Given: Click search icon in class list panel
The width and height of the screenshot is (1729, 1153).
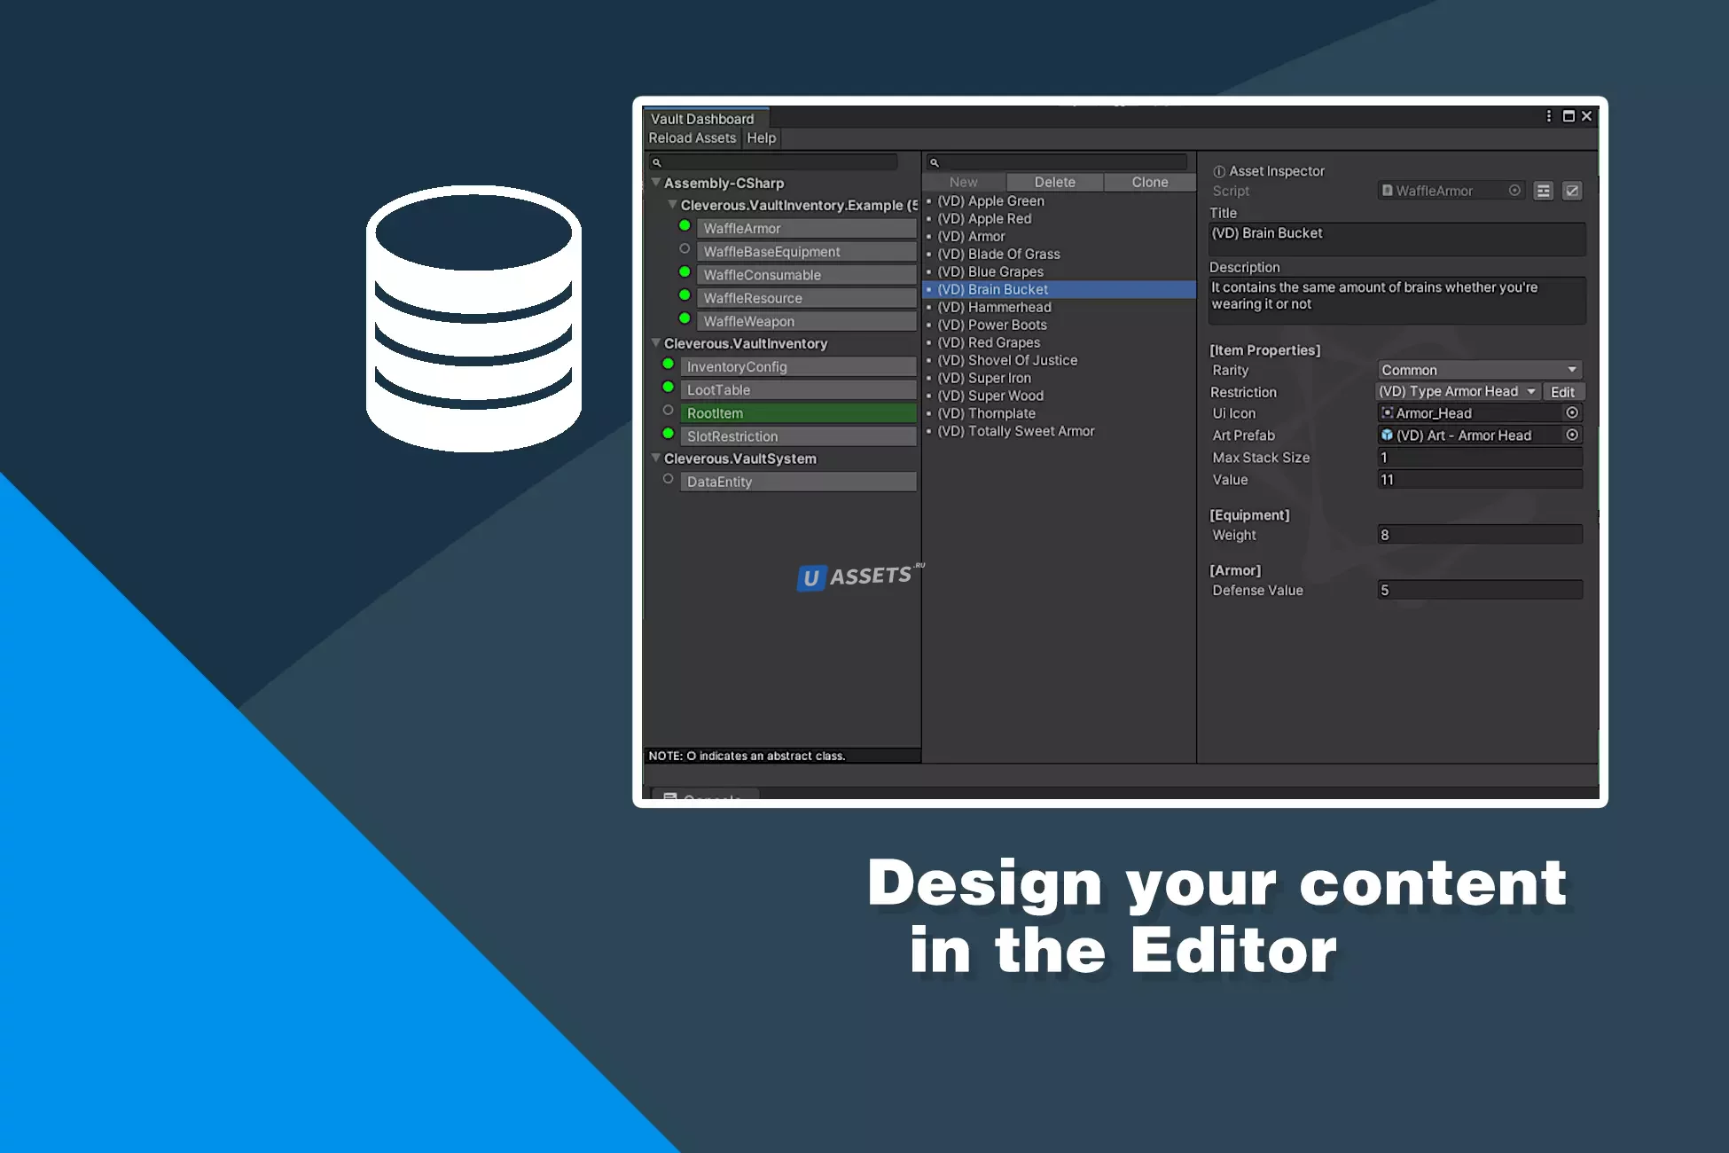Looking at the screenshot, I should coord(657,163).
